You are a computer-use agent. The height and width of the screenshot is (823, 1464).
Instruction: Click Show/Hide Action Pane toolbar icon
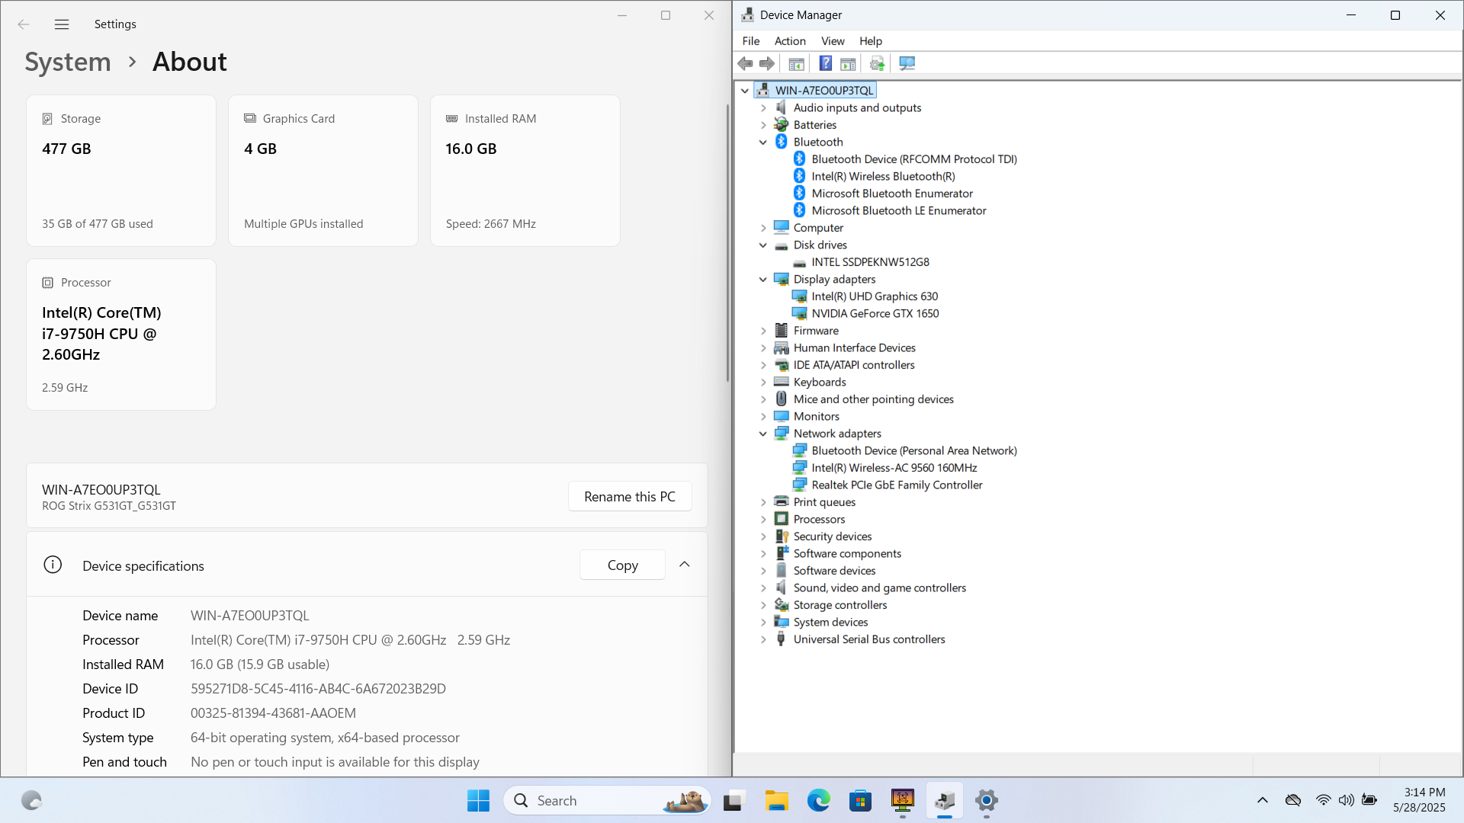(x=848, y=64)
